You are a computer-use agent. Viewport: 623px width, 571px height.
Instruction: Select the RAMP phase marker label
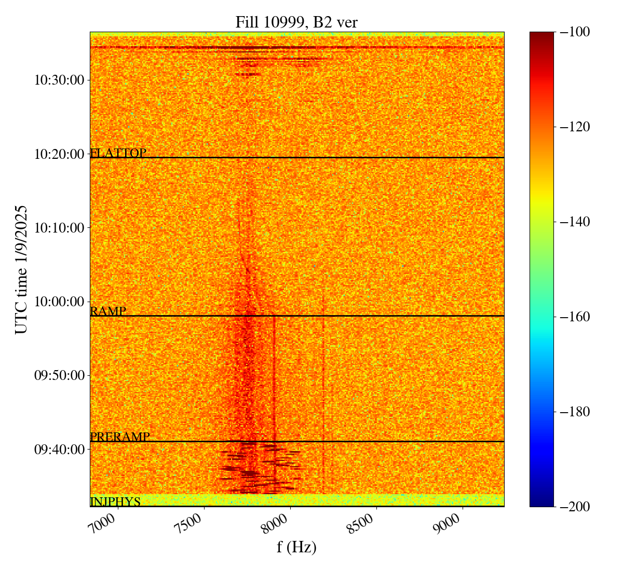coord(108,311)
